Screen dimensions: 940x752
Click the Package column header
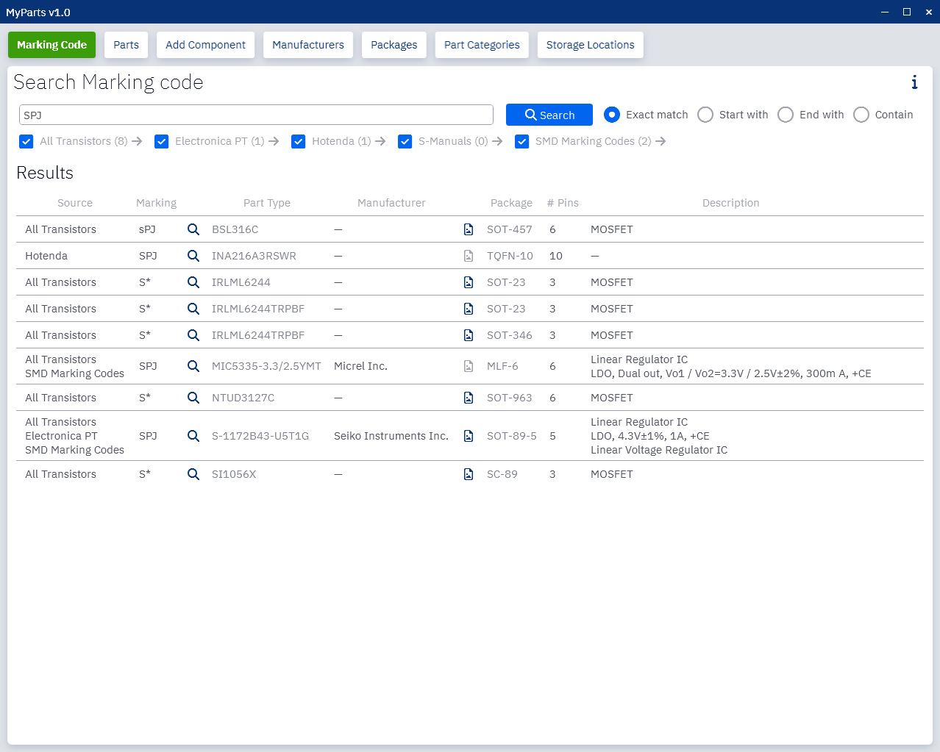point(511,203)
